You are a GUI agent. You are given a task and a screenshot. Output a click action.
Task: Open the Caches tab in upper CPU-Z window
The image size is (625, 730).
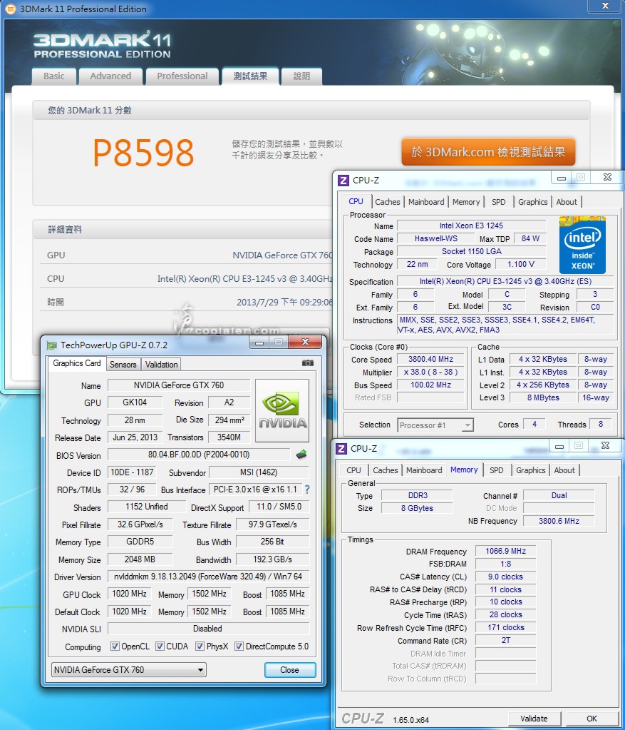pos(388,202)
